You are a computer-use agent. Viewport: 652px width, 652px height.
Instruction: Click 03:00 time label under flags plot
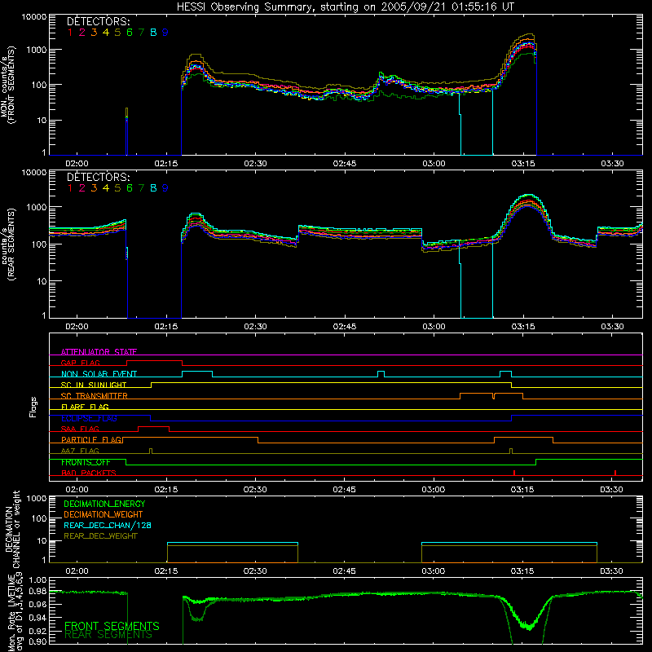(434, 490)
